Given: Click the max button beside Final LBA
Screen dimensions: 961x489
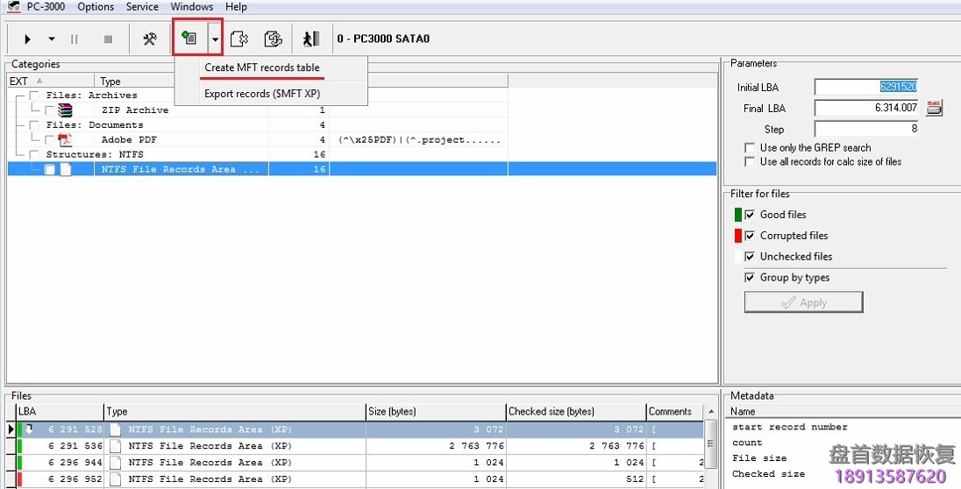Looking at the screenshot, I should (x=934, y=108).
